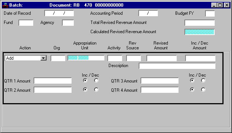Screen dimensions: 232x133
Task: Select Inc radio for QTR 4 Amount
Action: point(192,90)
